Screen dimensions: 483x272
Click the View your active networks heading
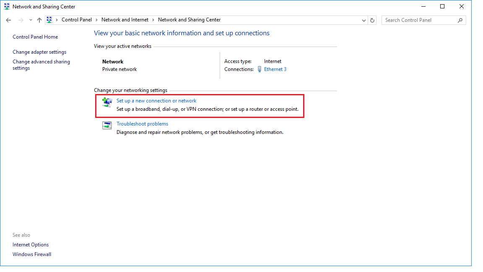[x=122, y=46]
